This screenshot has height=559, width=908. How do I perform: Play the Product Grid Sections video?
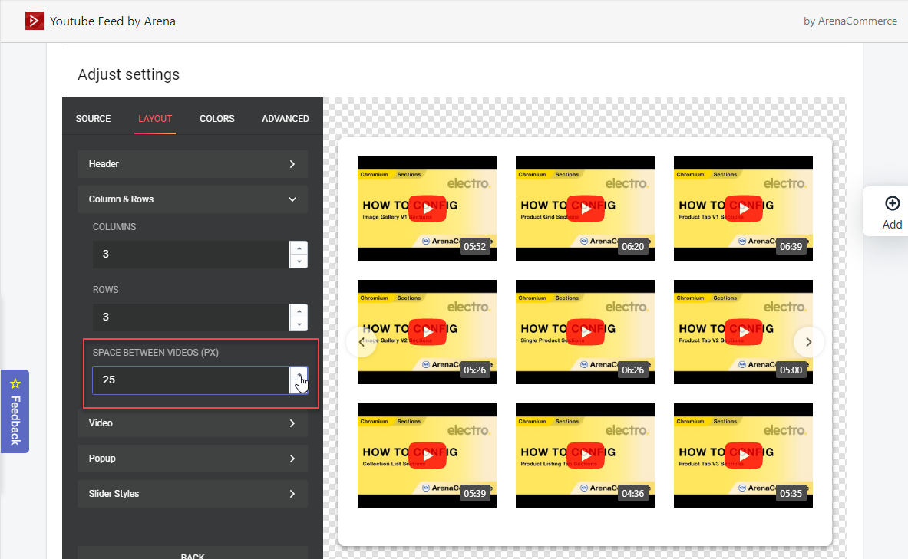(586, 209)
